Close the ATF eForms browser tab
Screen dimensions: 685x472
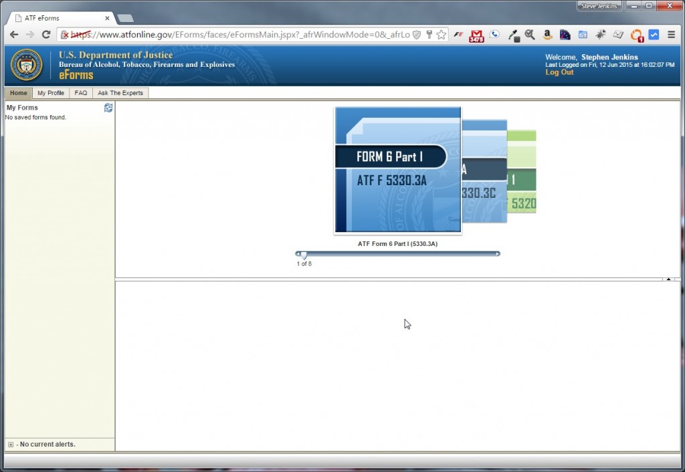click(107, 18)
